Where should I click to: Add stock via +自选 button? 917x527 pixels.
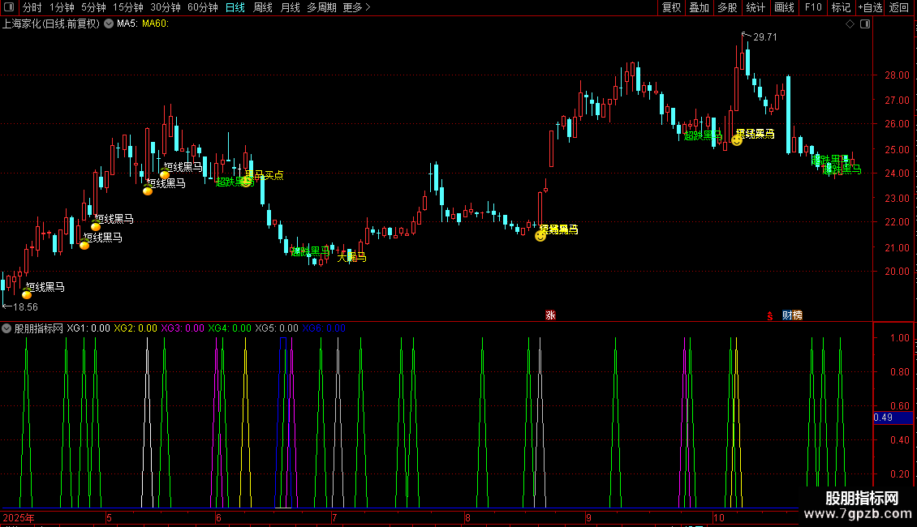tap(870, 7)
